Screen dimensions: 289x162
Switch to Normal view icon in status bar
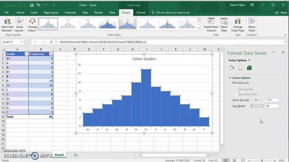226,160
